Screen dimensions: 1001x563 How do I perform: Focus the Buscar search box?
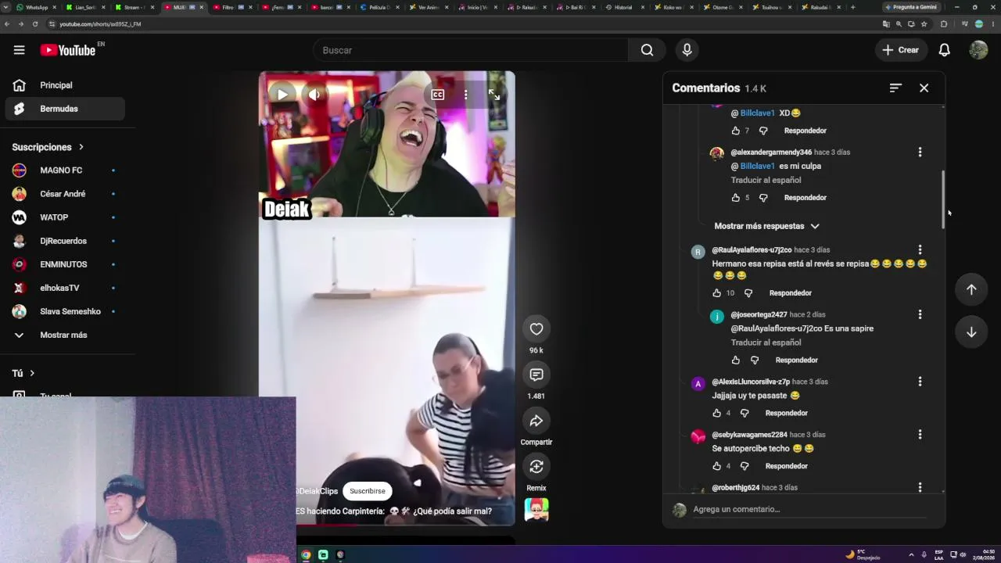coord(471,50)
